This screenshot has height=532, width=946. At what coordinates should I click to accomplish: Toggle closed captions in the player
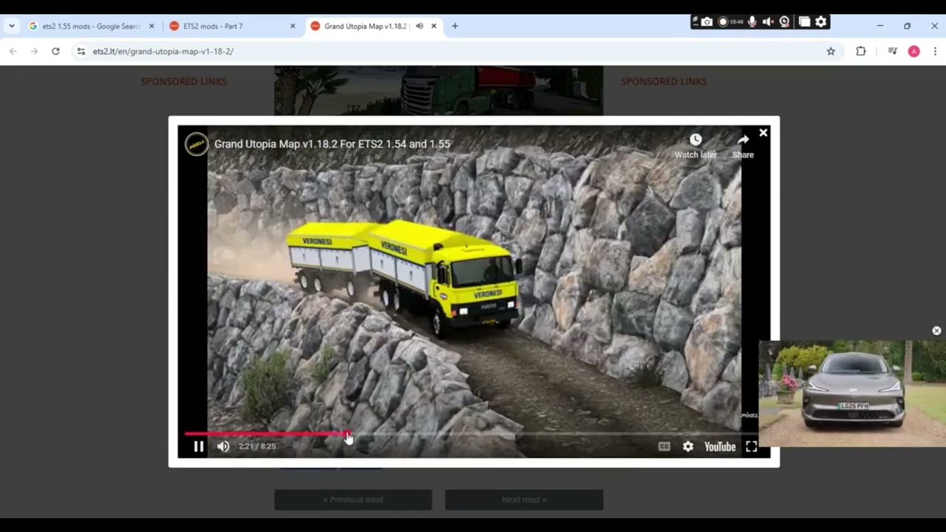[664, 446]
